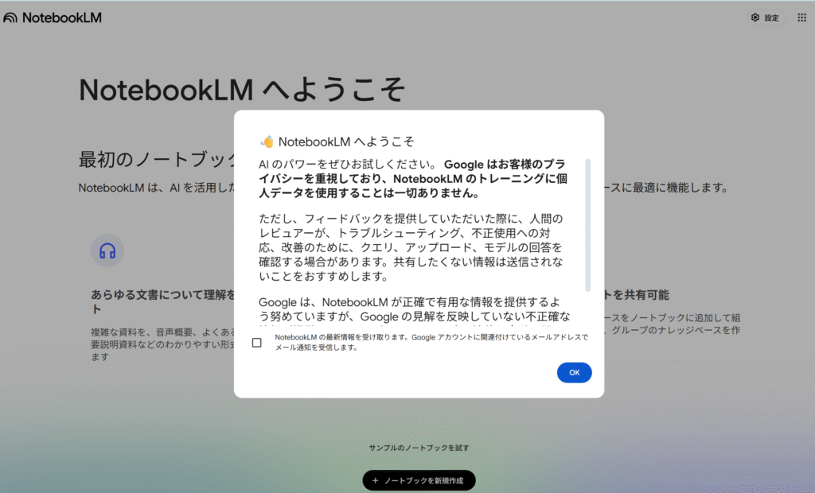Viewport: 815px width, 493px height.
Task: Click the headphones icon on the welcome page
Action: [107, 251]
